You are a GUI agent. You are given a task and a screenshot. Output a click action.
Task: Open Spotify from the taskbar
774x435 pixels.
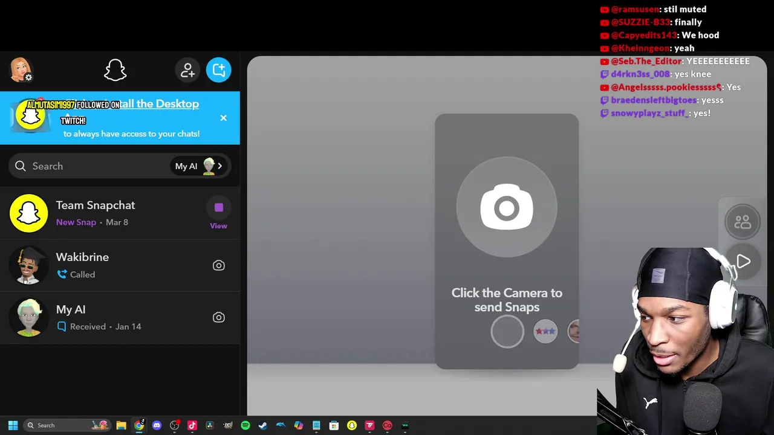pos(246,425)
